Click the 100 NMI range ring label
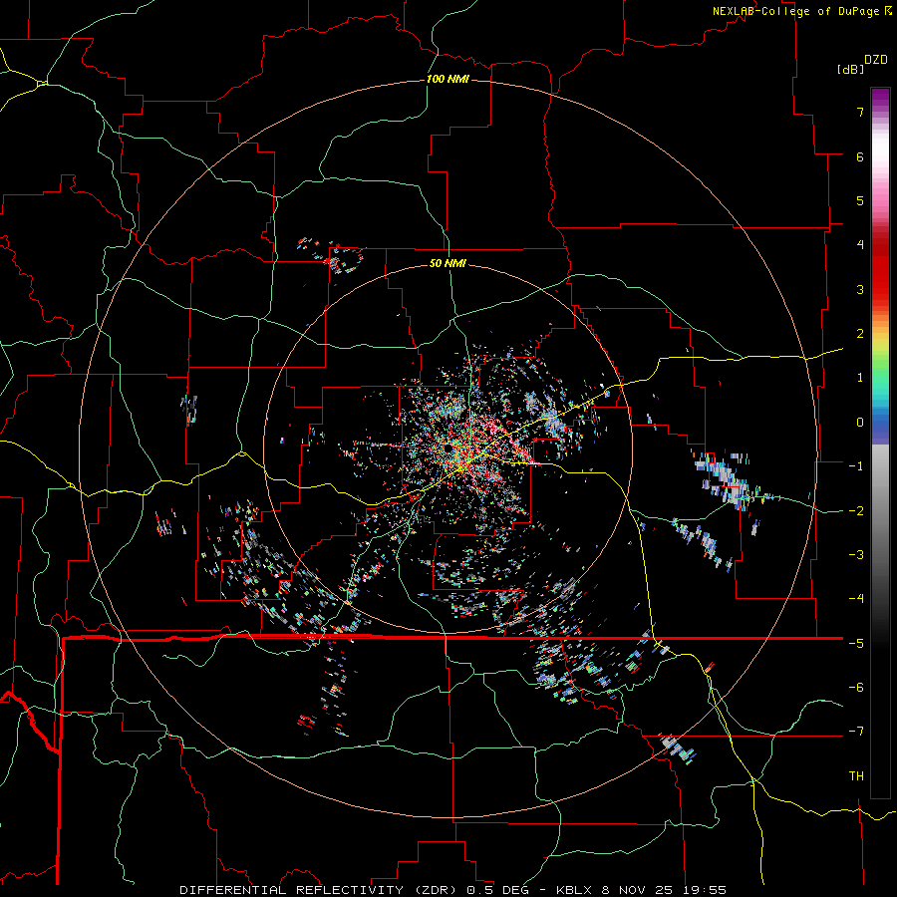Viewport: 897px width, 897px height. coord(448,79)
